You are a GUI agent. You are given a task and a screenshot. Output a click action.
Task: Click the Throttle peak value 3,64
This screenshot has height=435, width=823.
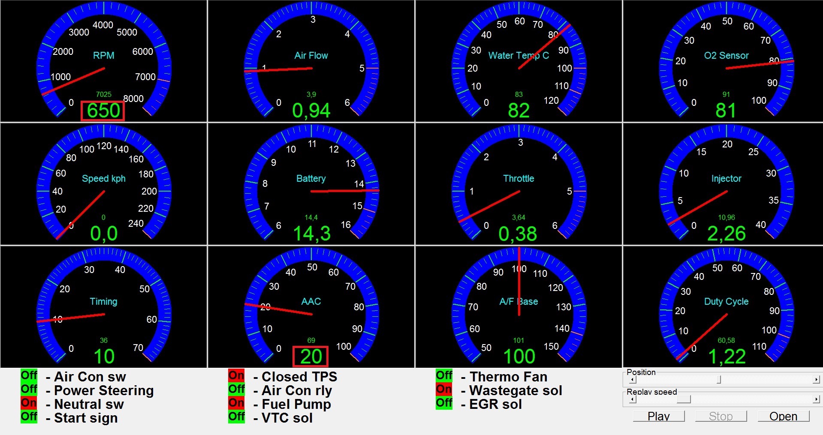[x=519, y=218]
